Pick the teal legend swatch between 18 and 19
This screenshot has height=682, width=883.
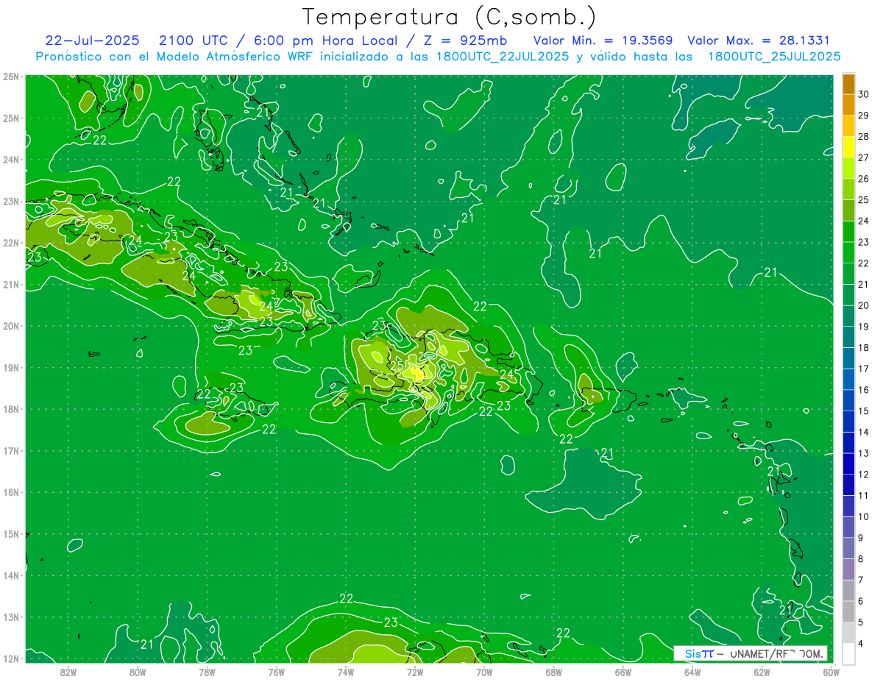pyautogui.click(x=848, y=338)
